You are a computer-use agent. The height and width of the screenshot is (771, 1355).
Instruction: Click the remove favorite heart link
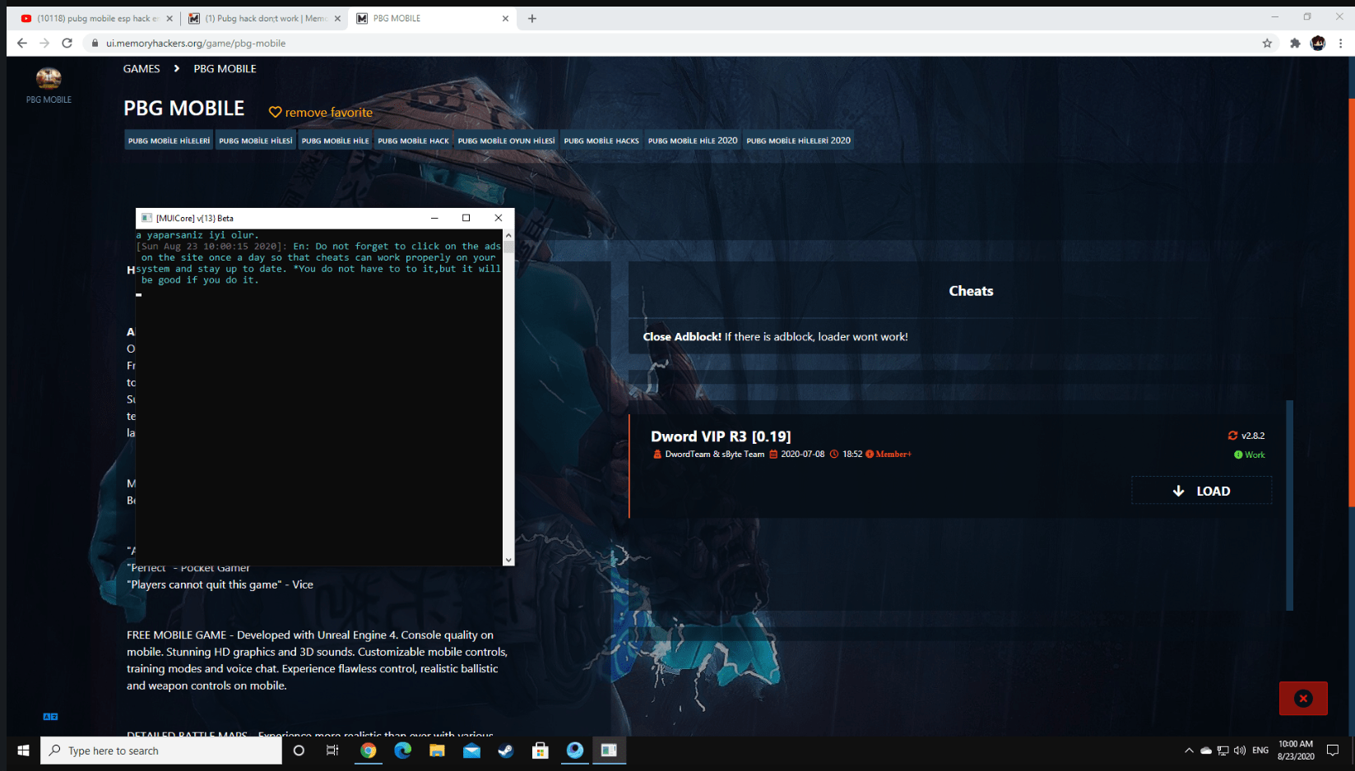321,113
